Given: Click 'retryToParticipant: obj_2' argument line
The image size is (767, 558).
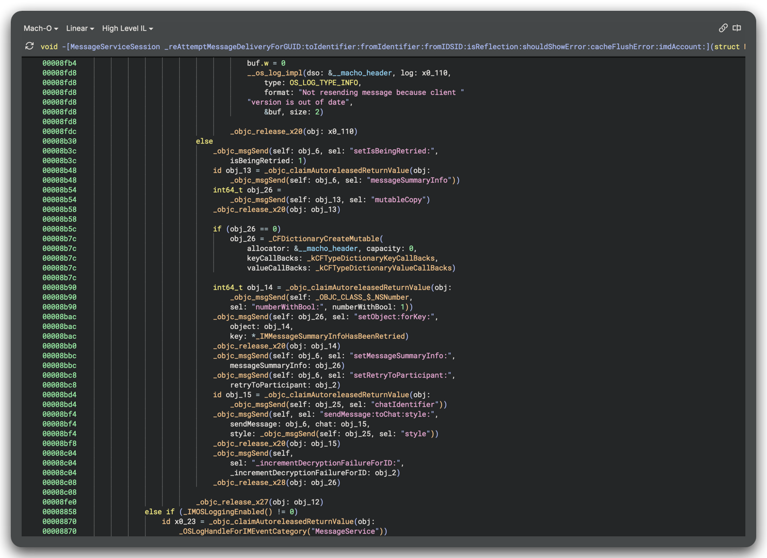Looking at the screenshot, I should [x=285, y=385].
